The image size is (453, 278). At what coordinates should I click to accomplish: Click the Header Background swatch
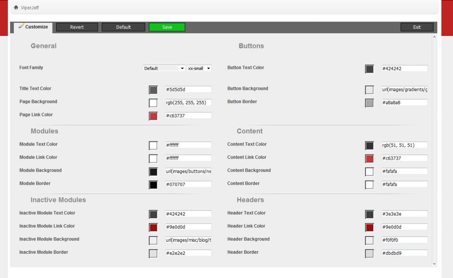[x=369, y=240]
